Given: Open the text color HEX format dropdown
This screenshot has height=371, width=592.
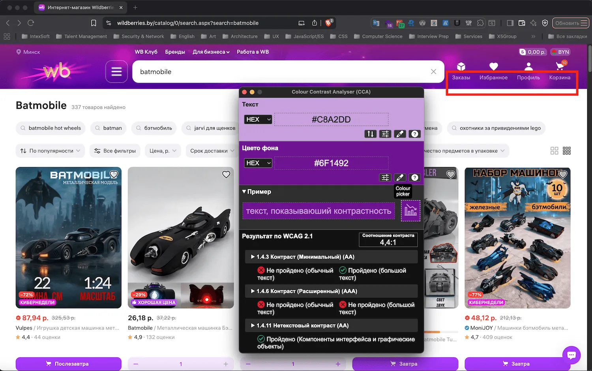Looking at the screenshot, I should (x=258, y=119).
